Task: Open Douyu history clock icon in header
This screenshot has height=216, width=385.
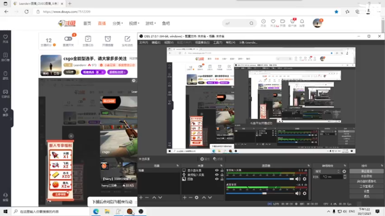Action: 263,21
